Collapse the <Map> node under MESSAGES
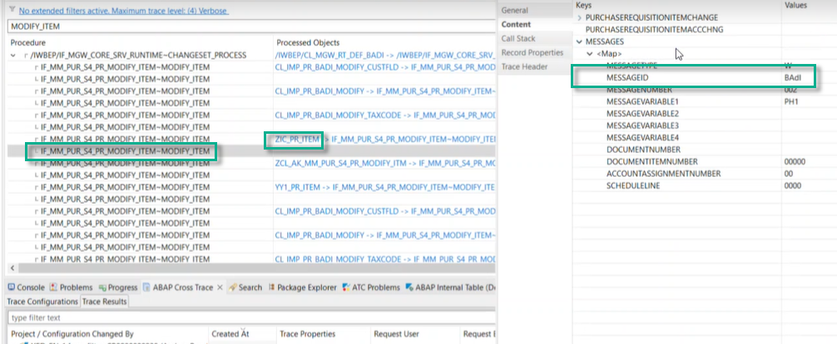 [x=590, y=54]
